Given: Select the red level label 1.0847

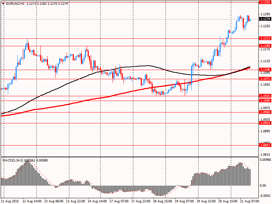Looking at the screenshot, I should pos(265,145).
